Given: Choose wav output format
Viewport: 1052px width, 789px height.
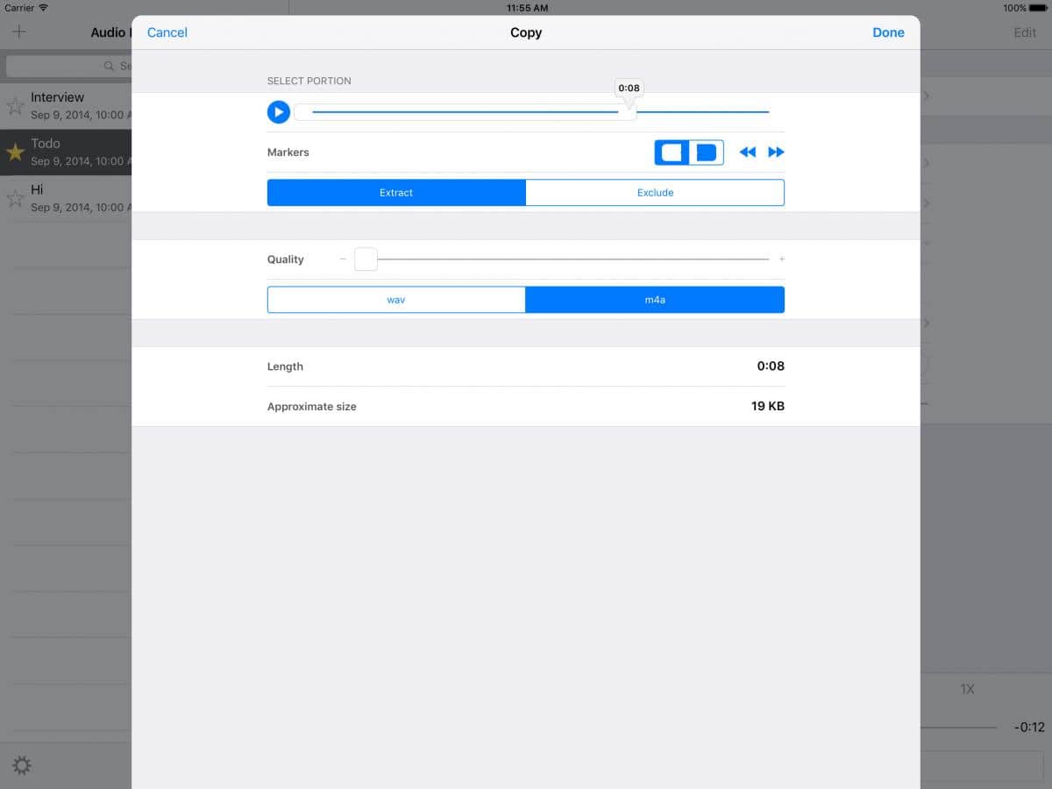Looking at the screenshot, I should [396, 300].
